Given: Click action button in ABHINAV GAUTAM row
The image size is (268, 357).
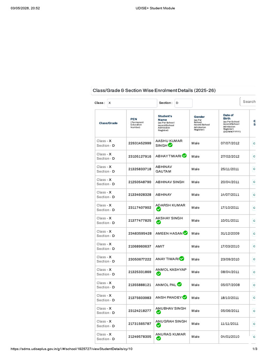Looking at the screenshot, I should click(x=254, y=169).
